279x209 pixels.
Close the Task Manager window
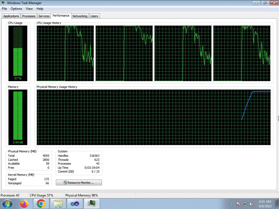(274, 3)
